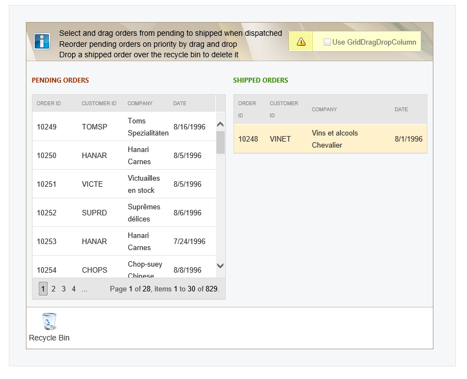Select the vertical scrollbar thumb in pending grid

click(x=220, y=143)
